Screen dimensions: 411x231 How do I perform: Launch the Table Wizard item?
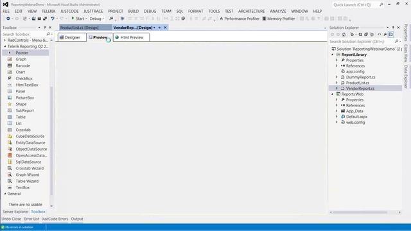(x=27, y=181)
